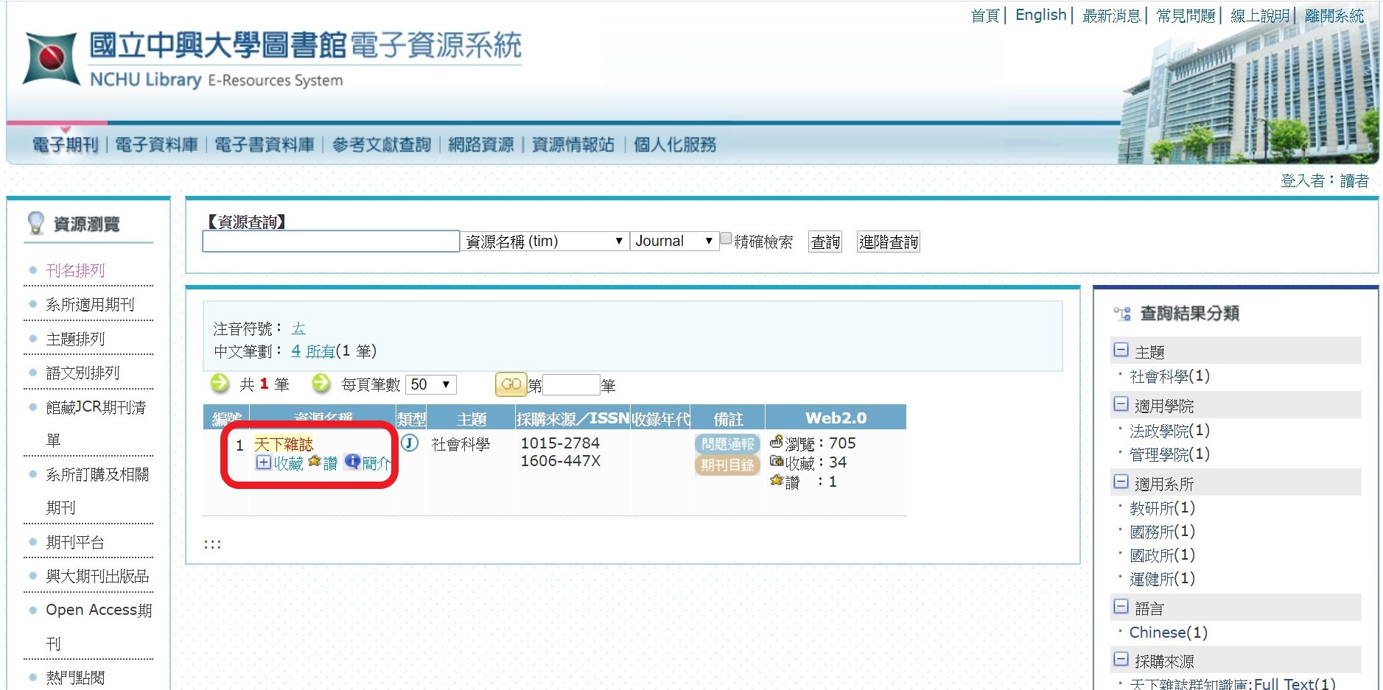The width and height of the screenshot is (1383, 690).
Task: Select 館藏JCR期刊清單 in the sidebar
Action: pyautogui.click(x=96, y=423)
